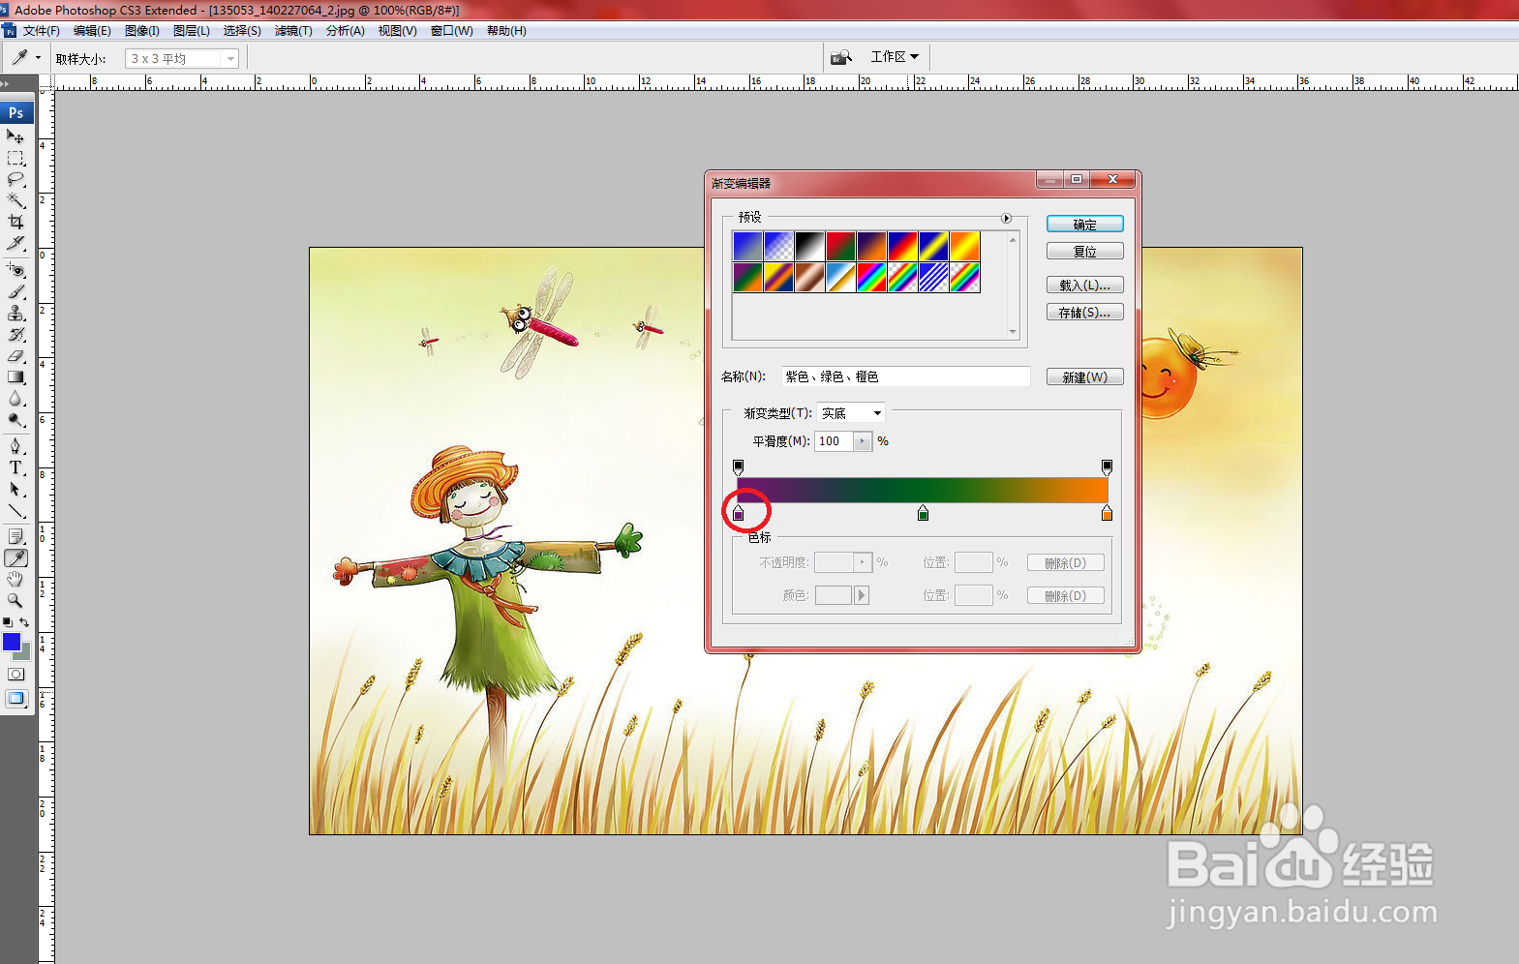The height and width of the screenshot is (964, 1519).
Task: Select the Brush tool
Action: tap(15, 291)
